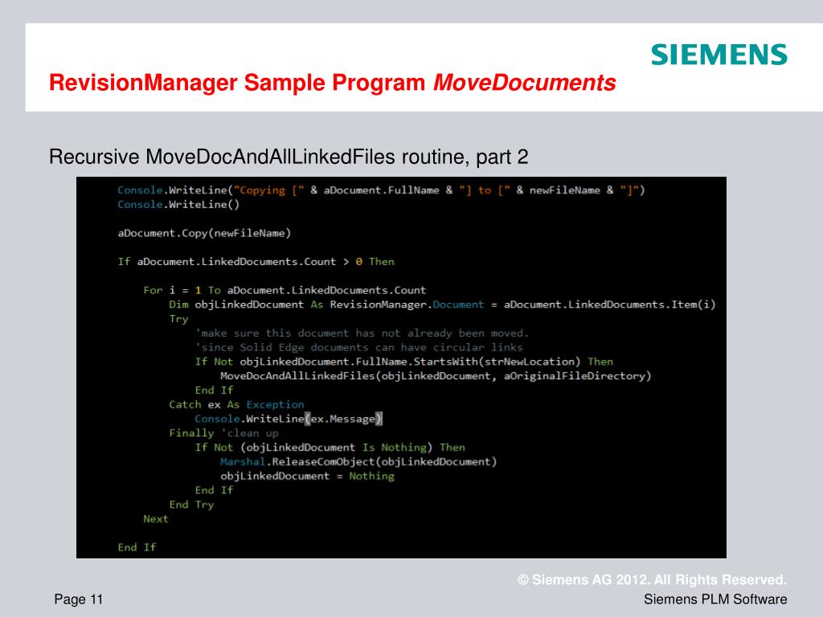The image size is (823, 617).
Task: Click the Console.WriteLine("Copying [" code line
Action: (381, 190)
